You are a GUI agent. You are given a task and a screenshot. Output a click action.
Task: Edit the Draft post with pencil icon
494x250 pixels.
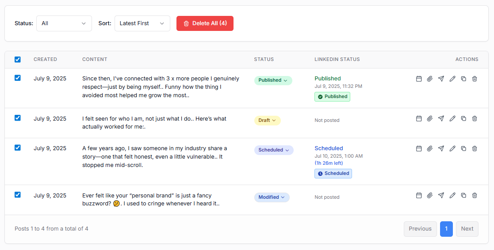(x=452, y=118)
